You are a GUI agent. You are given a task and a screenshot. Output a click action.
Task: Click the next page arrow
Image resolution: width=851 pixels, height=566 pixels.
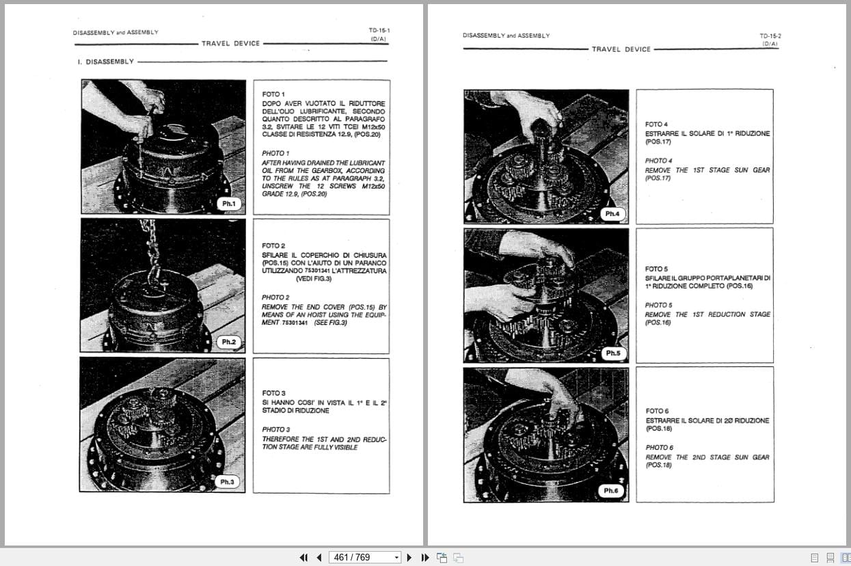(409, 557)
